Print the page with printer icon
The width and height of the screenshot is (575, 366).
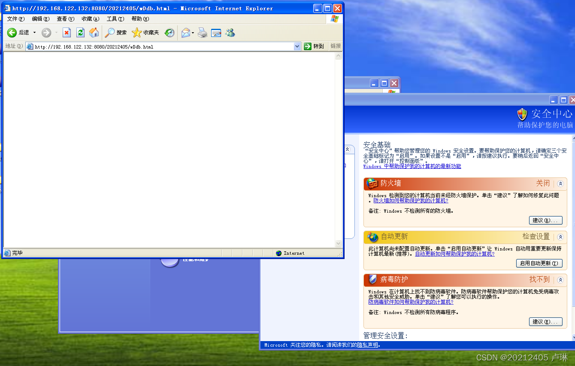coord(203,33)
